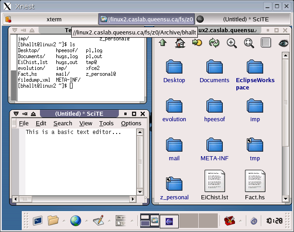This screenshot has height=232, width=294.
Task: Go up one directory in file manager
Action: [163, 43]
